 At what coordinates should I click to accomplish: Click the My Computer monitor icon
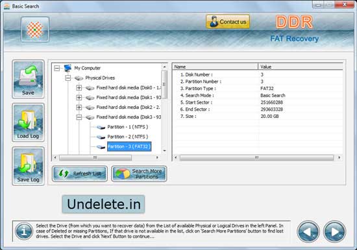(x=68, y=68)
